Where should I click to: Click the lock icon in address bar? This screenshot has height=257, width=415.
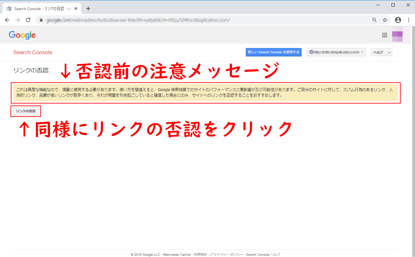tap(41, 20)
